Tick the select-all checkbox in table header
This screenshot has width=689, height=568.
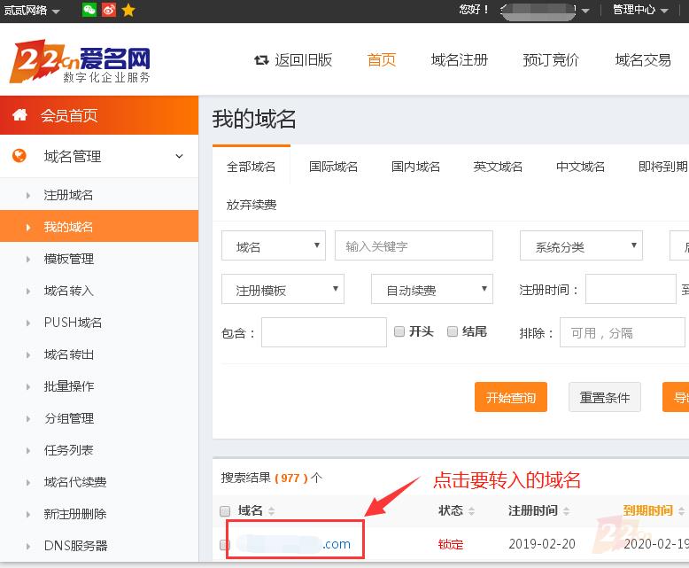pyautogui.click(x=225, y=511)
